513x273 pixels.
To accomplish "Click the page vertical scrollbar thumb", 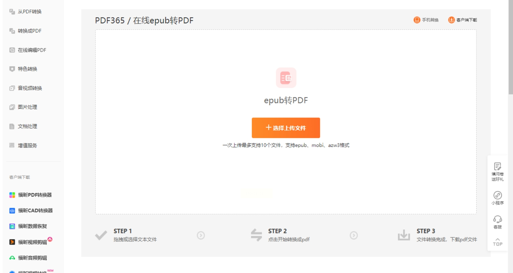I will [x=510, y=47].
